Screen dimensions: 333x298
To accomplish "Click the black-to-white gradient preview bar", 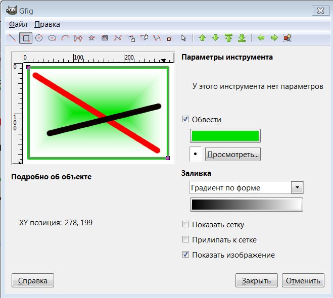I will pyautogui.click(x=246, y=205).
